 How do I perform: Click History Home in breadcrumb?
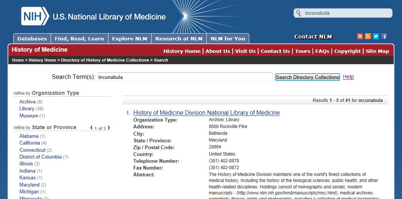pos(42,60)
